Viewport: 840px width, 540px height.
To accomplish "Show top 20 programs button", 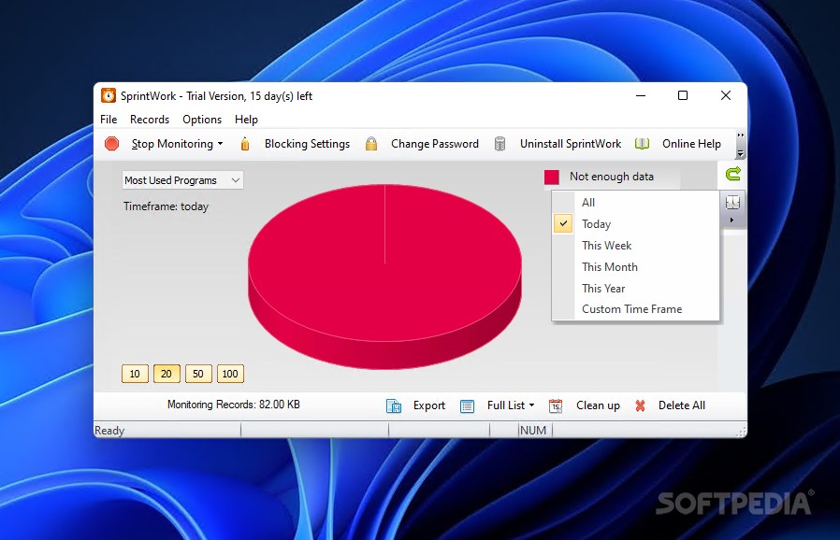I will pyautogui.click(x=167, y=374).
